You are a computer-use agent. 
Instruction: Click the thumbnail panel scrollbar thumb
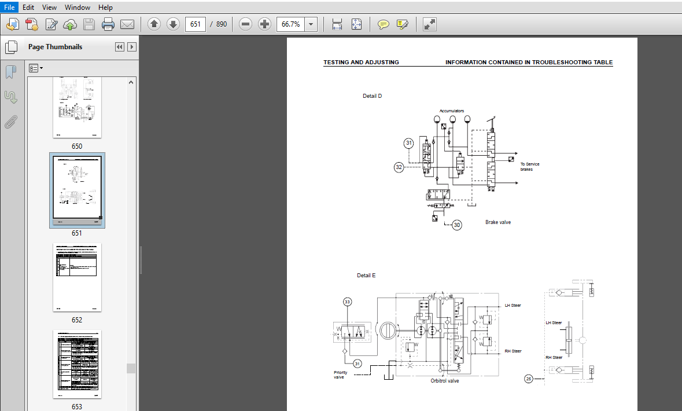131,368
